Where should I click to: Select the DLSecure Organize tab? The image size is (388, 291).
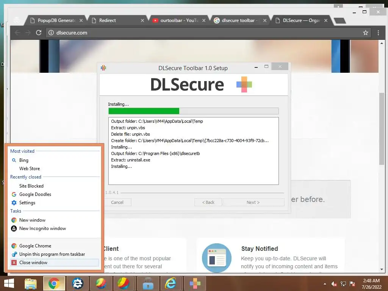(x=301, y=20)
